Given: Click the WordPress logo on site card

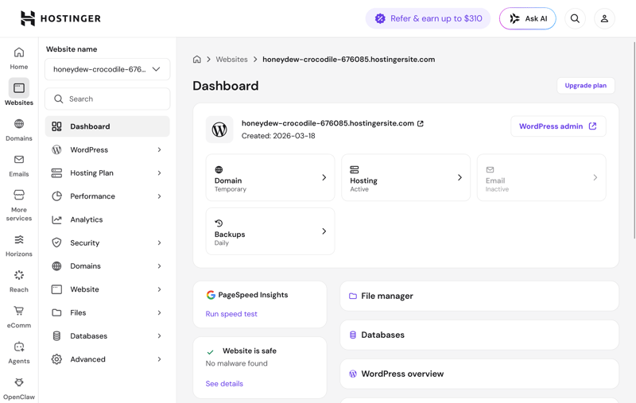Looking at the screenshot, I should 219,130.
